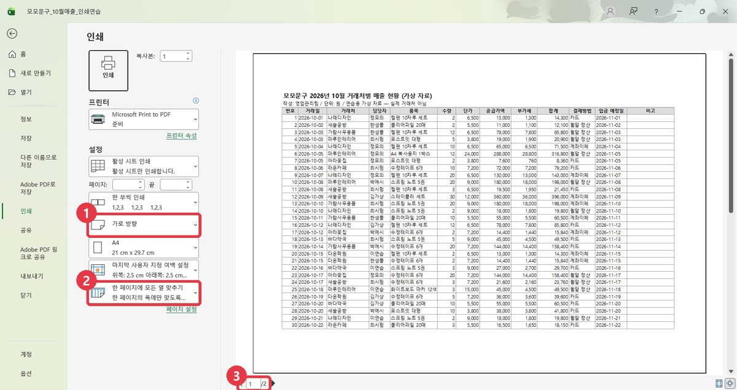This screenshot has height=390, width=737.
Task: Expand the 마지막 사용자 지정 여백 설정 dropdown
Action: [144, 270]
